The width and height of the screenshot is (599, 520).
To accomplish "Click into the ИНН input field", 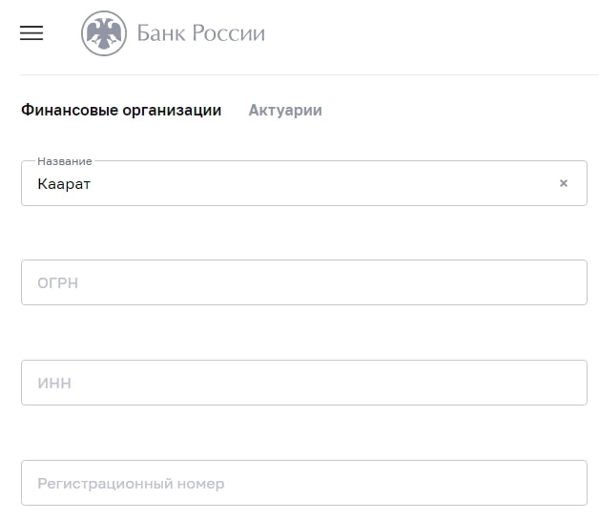I will [x=304, y=383].
